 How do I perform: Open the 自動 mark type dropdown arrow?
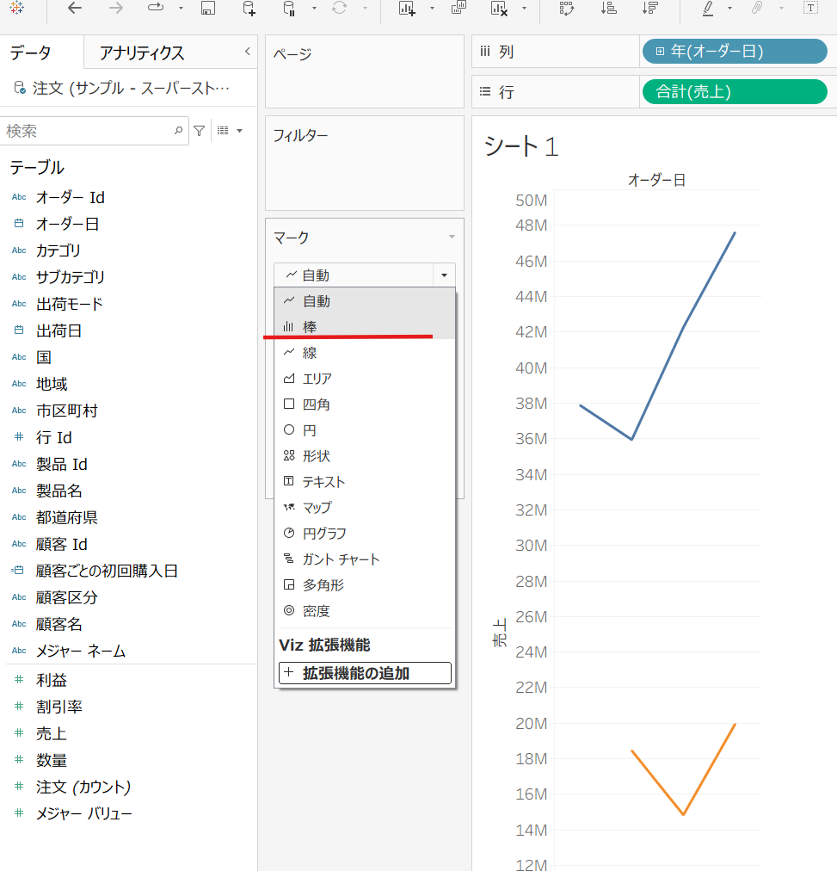[x=444, y=275]
